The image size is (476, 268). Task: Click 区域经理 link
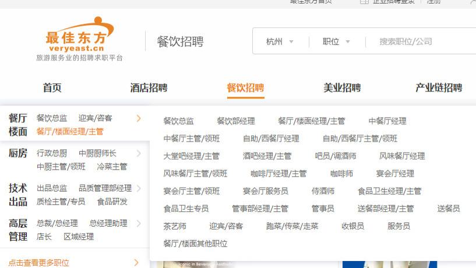click(x=79, y=237)
